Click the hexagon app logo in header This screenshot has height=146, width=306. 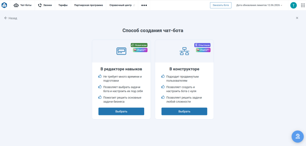pyautogui.click(x=4, y=5)
